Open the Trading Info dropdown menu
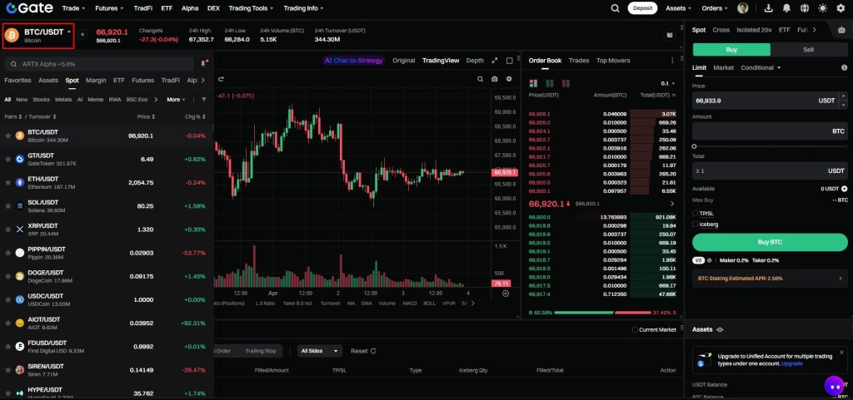The image size is (853, 400). point(303,8)
